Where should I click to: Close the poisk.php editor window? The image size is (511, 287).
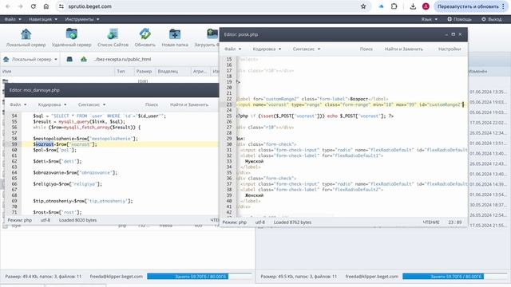click(x=460, y=34)
